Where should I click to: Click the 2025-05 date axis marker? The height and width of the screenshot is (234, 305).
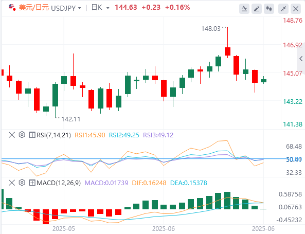[64, 229]
